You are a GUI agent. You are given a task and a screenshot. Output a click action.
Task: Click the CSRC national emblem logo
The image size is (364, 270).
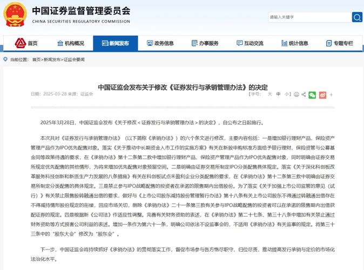15,15
